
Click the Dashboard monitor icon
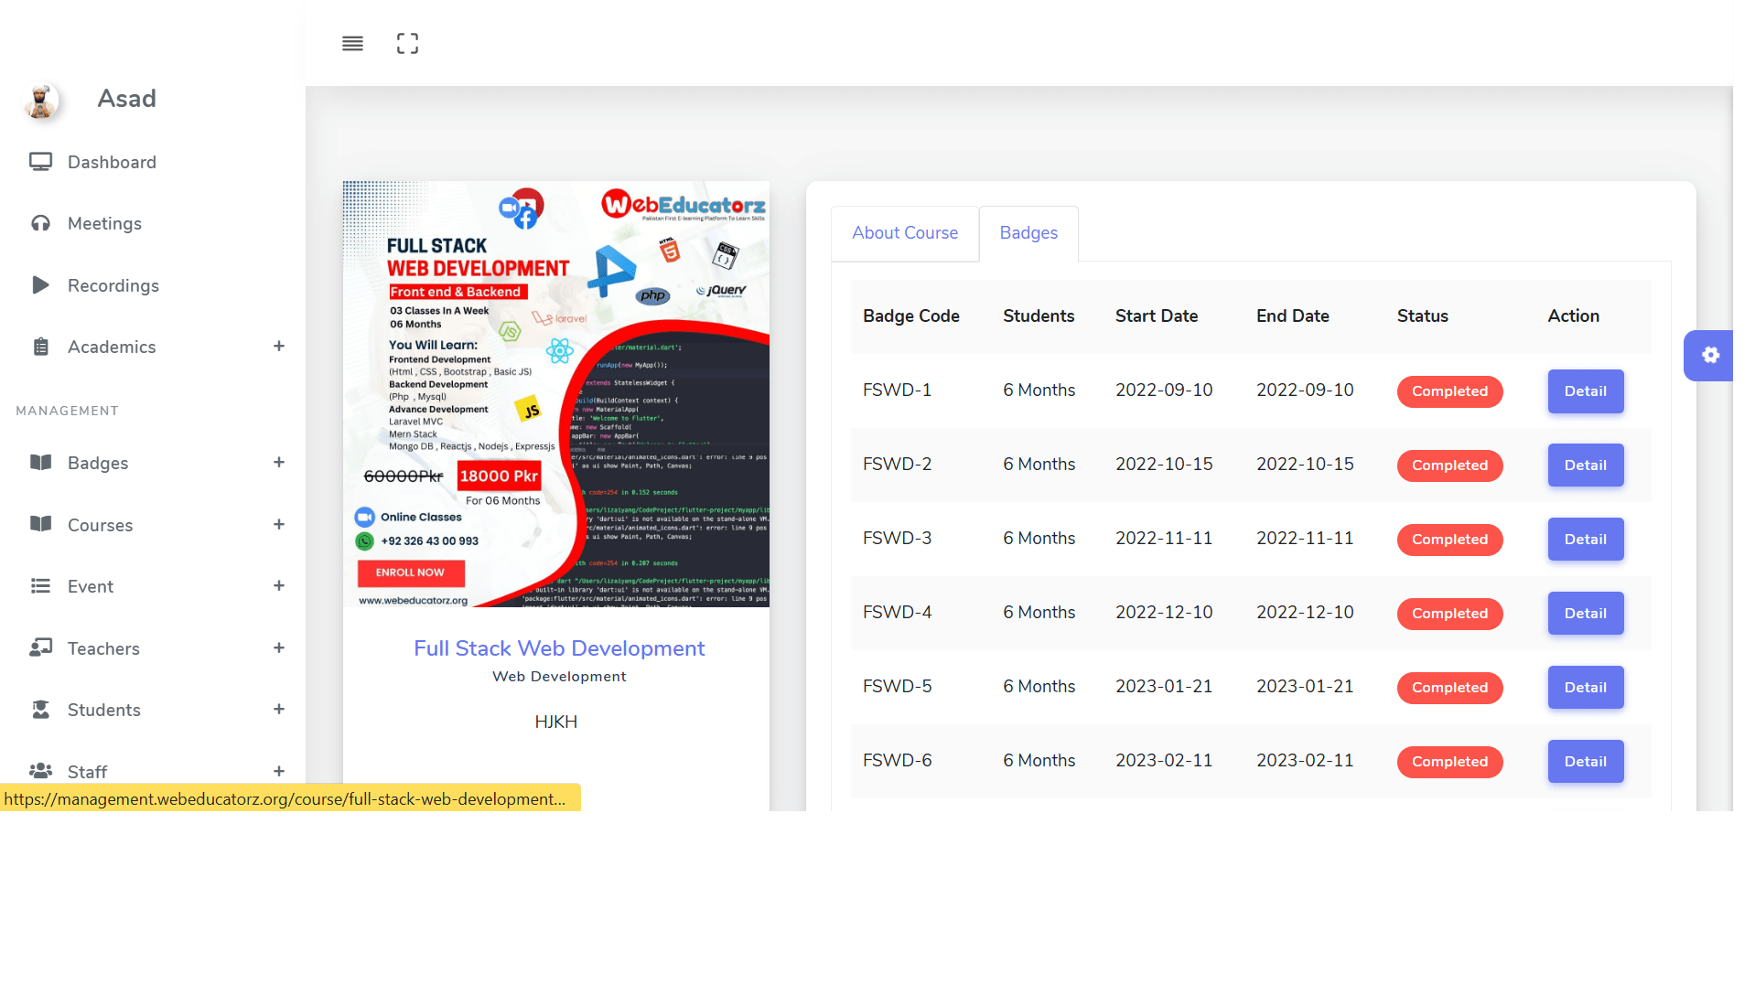pos(40,162)
